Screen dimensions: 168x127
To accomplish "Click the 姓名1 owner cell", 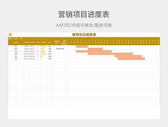I will point(50,47).
